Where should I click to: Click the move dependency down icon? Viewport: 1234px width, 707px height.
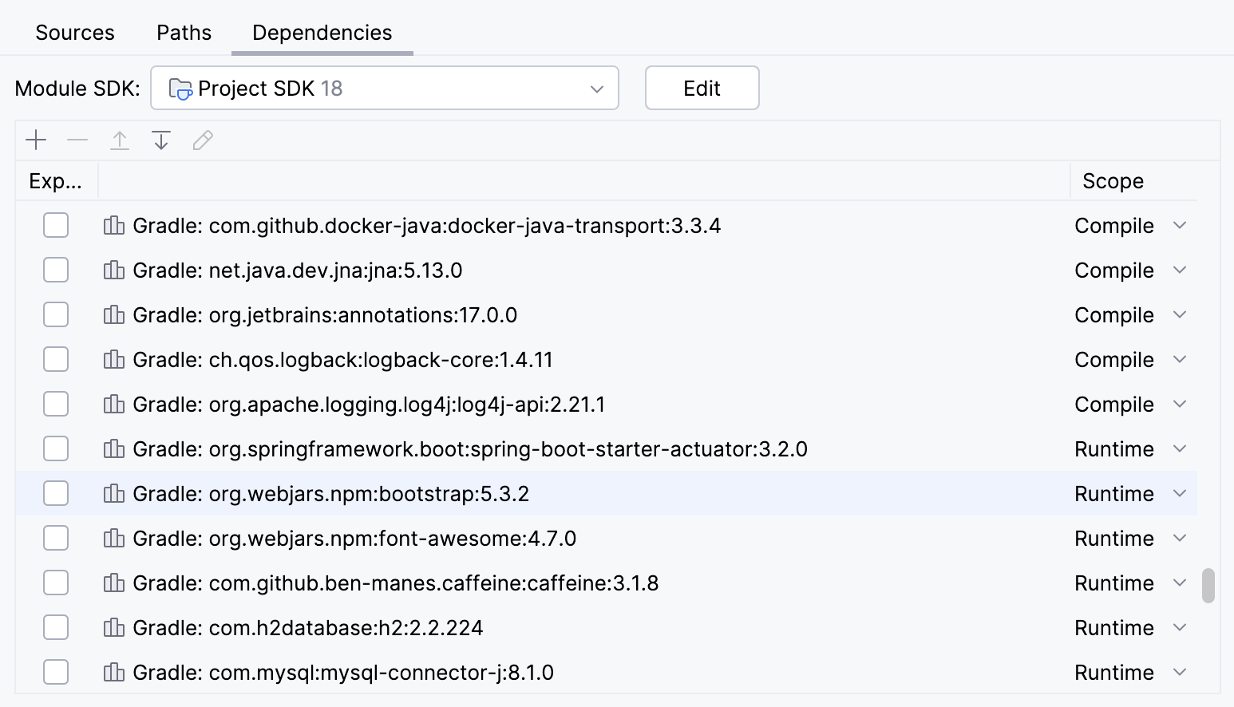point(160,140)
